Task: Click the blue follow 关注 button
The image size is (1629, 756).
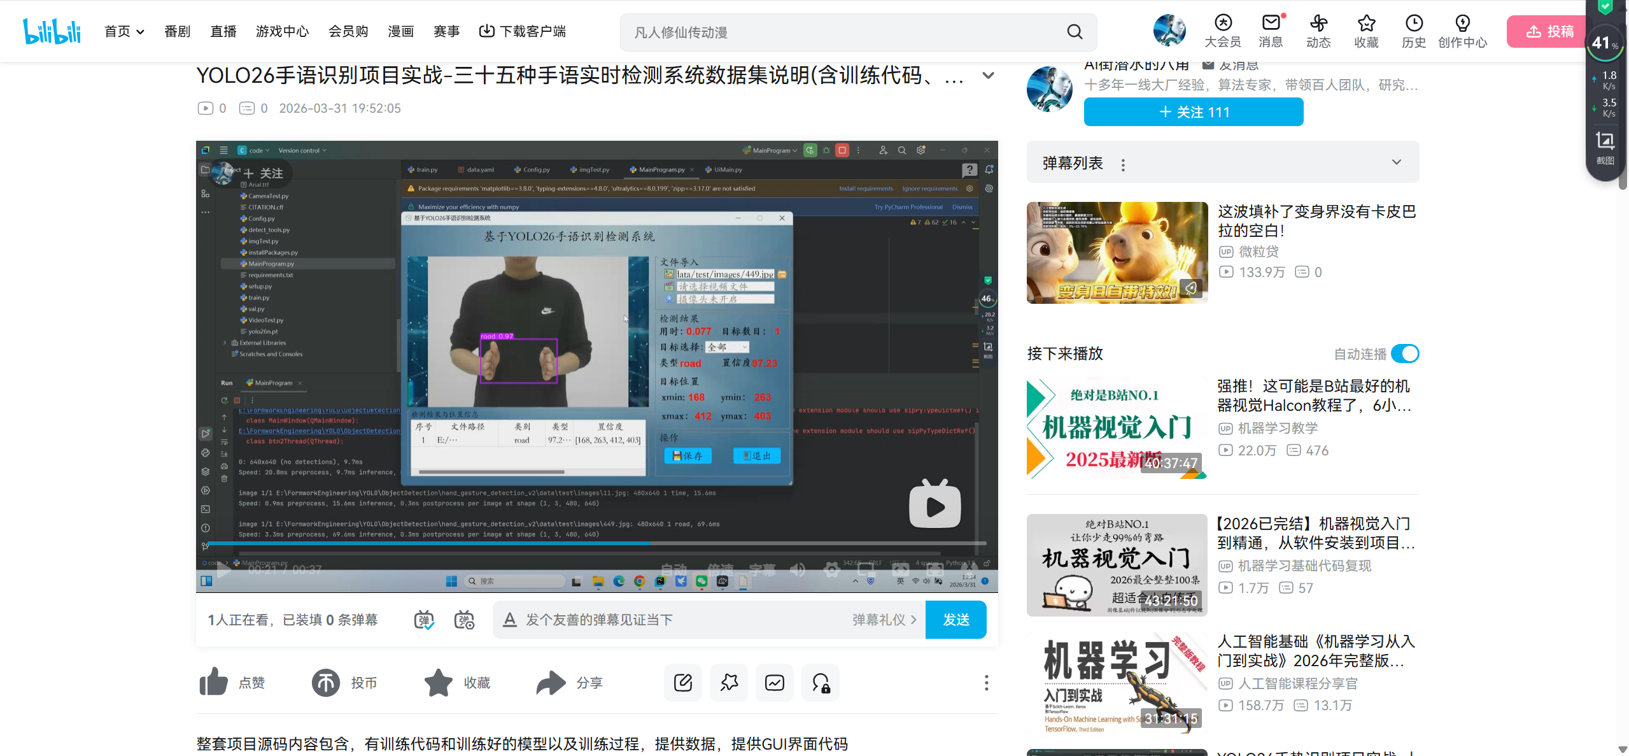Action: 1193,112
